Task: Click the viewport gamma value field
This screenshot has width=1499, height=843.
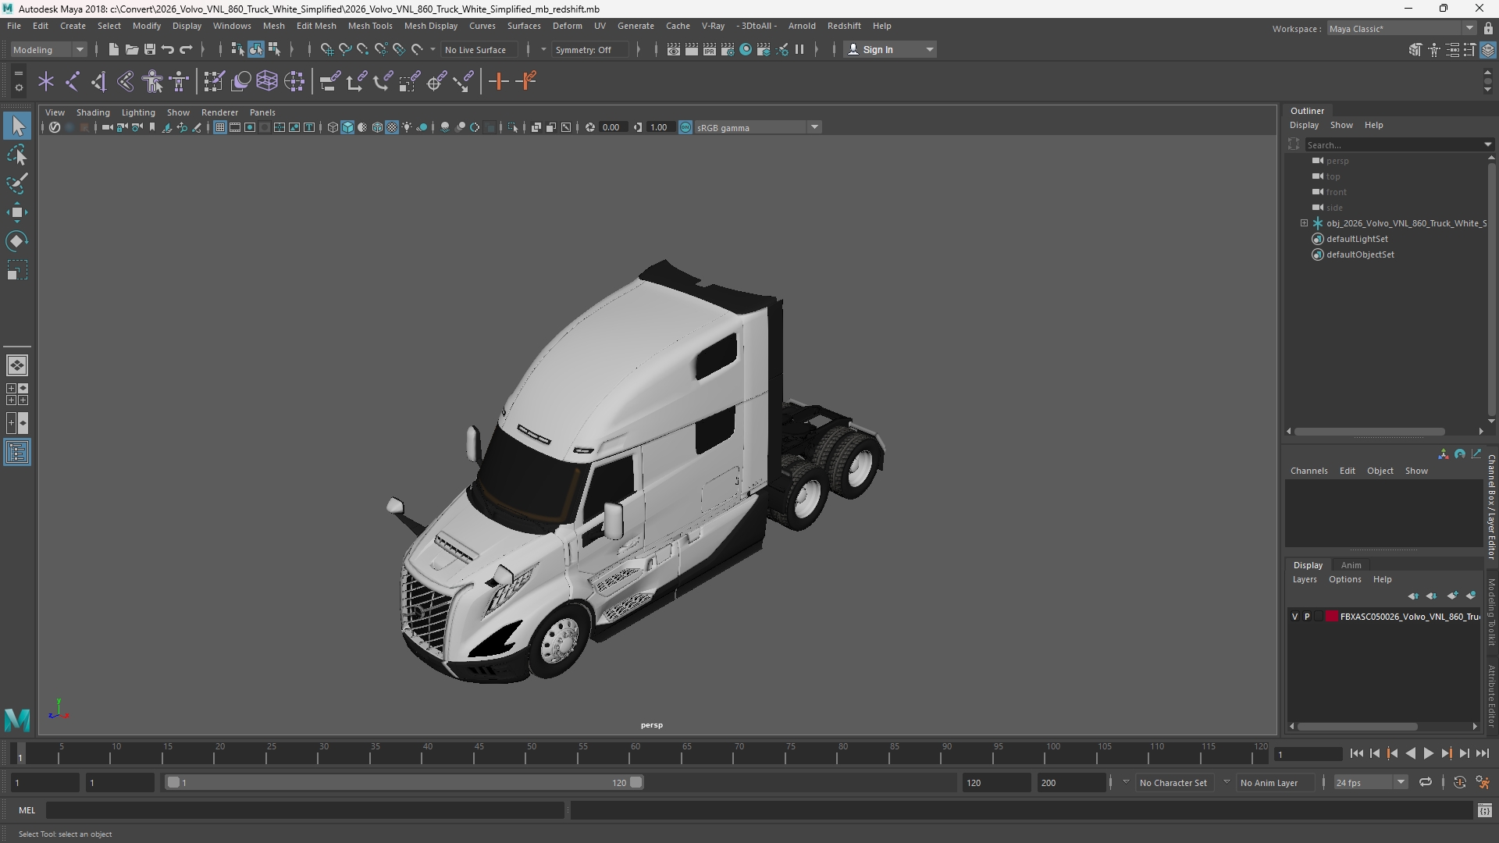Action: tap(660, 127)
